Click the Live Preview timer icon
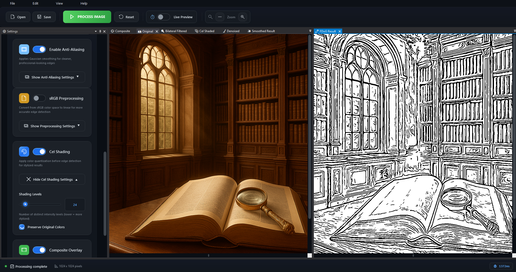 (152, 17)
